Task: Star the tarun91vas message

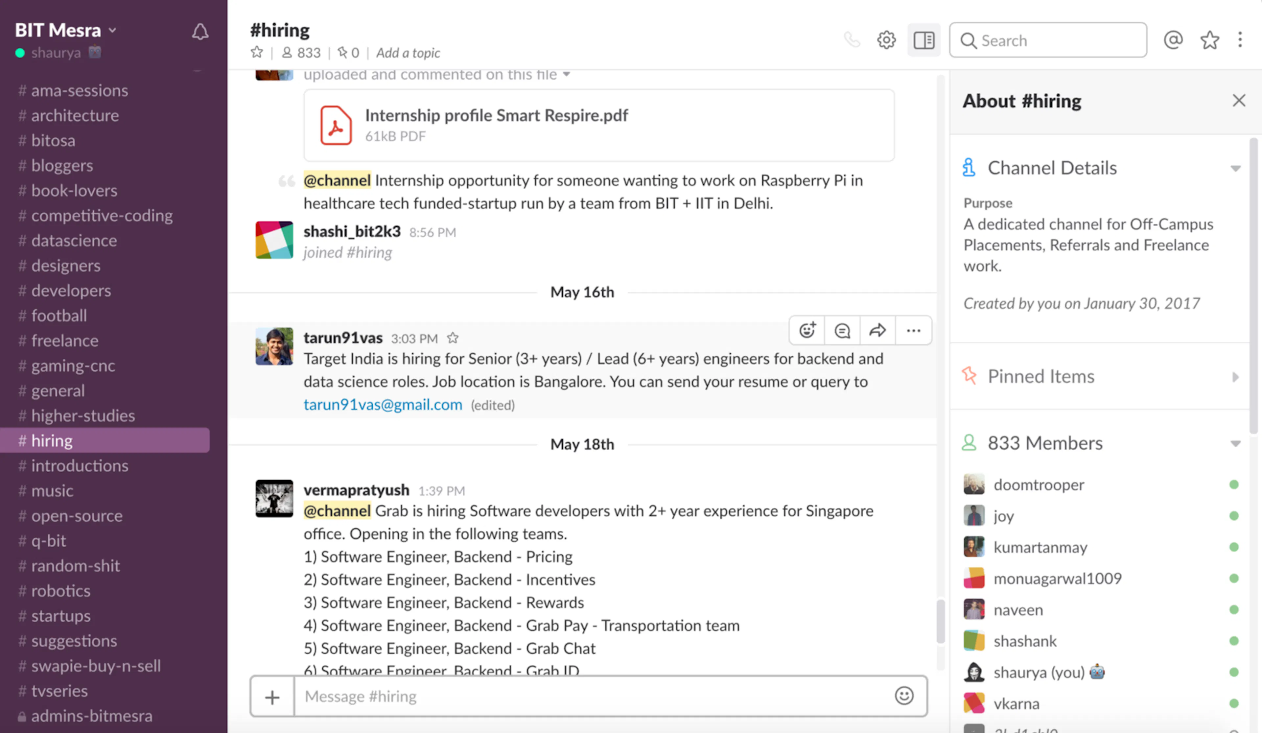Action: click(x=453, y=338)
